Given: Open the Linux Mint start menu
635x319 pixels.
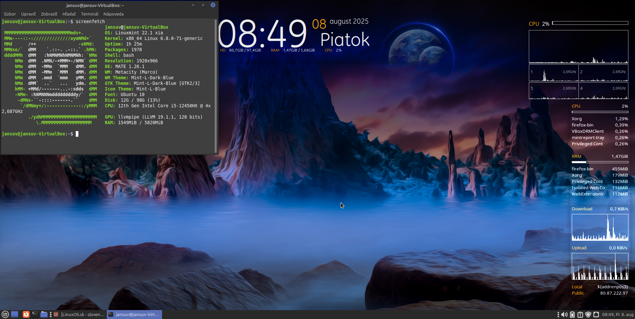Looking at the screenshot, I should (x=5, y=314).
